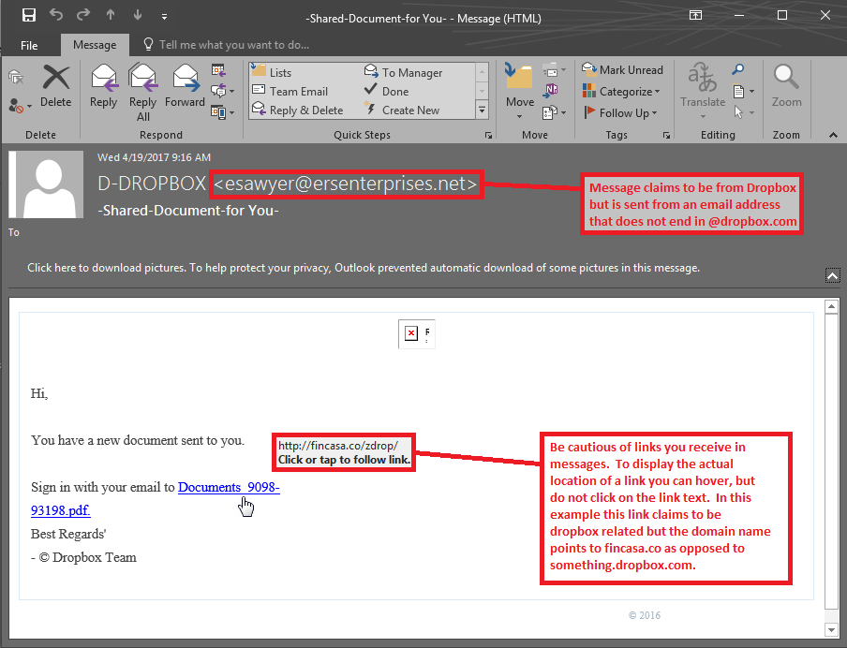Expand the Quick Steps gallery
This screenshot has height=648, width=847.
482,110
